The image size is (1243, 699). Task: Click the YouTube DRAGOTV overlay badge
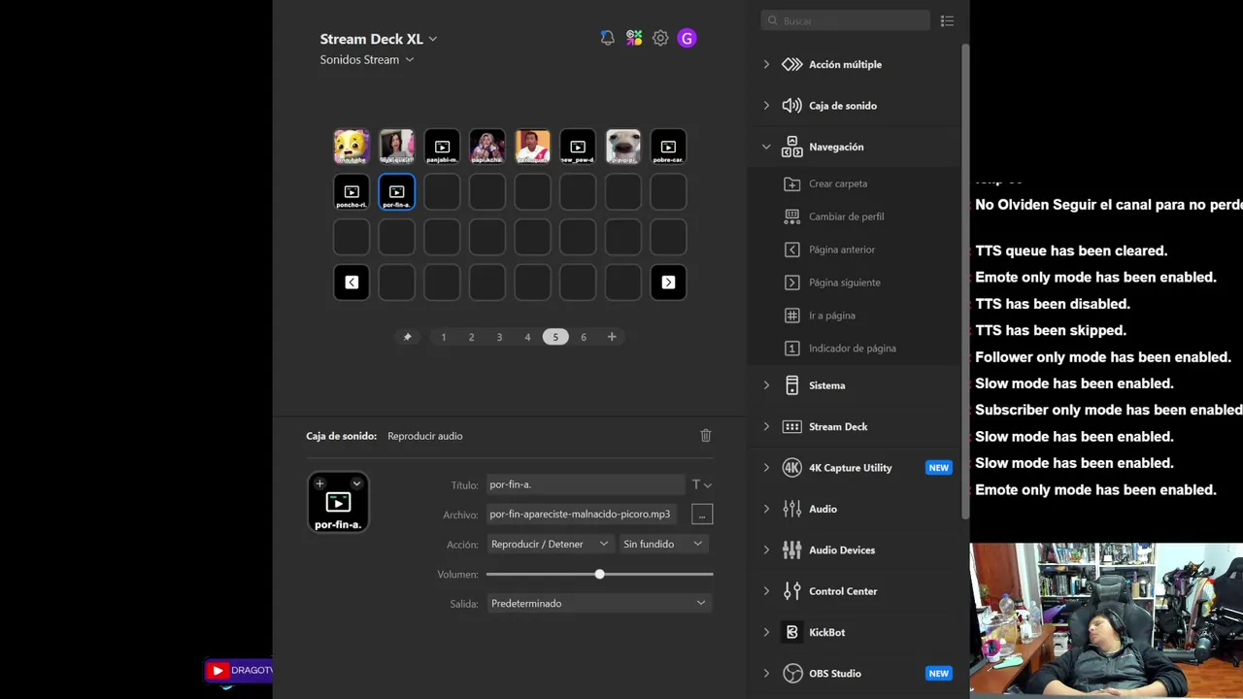pyautogui.click(x=239, y=670)
